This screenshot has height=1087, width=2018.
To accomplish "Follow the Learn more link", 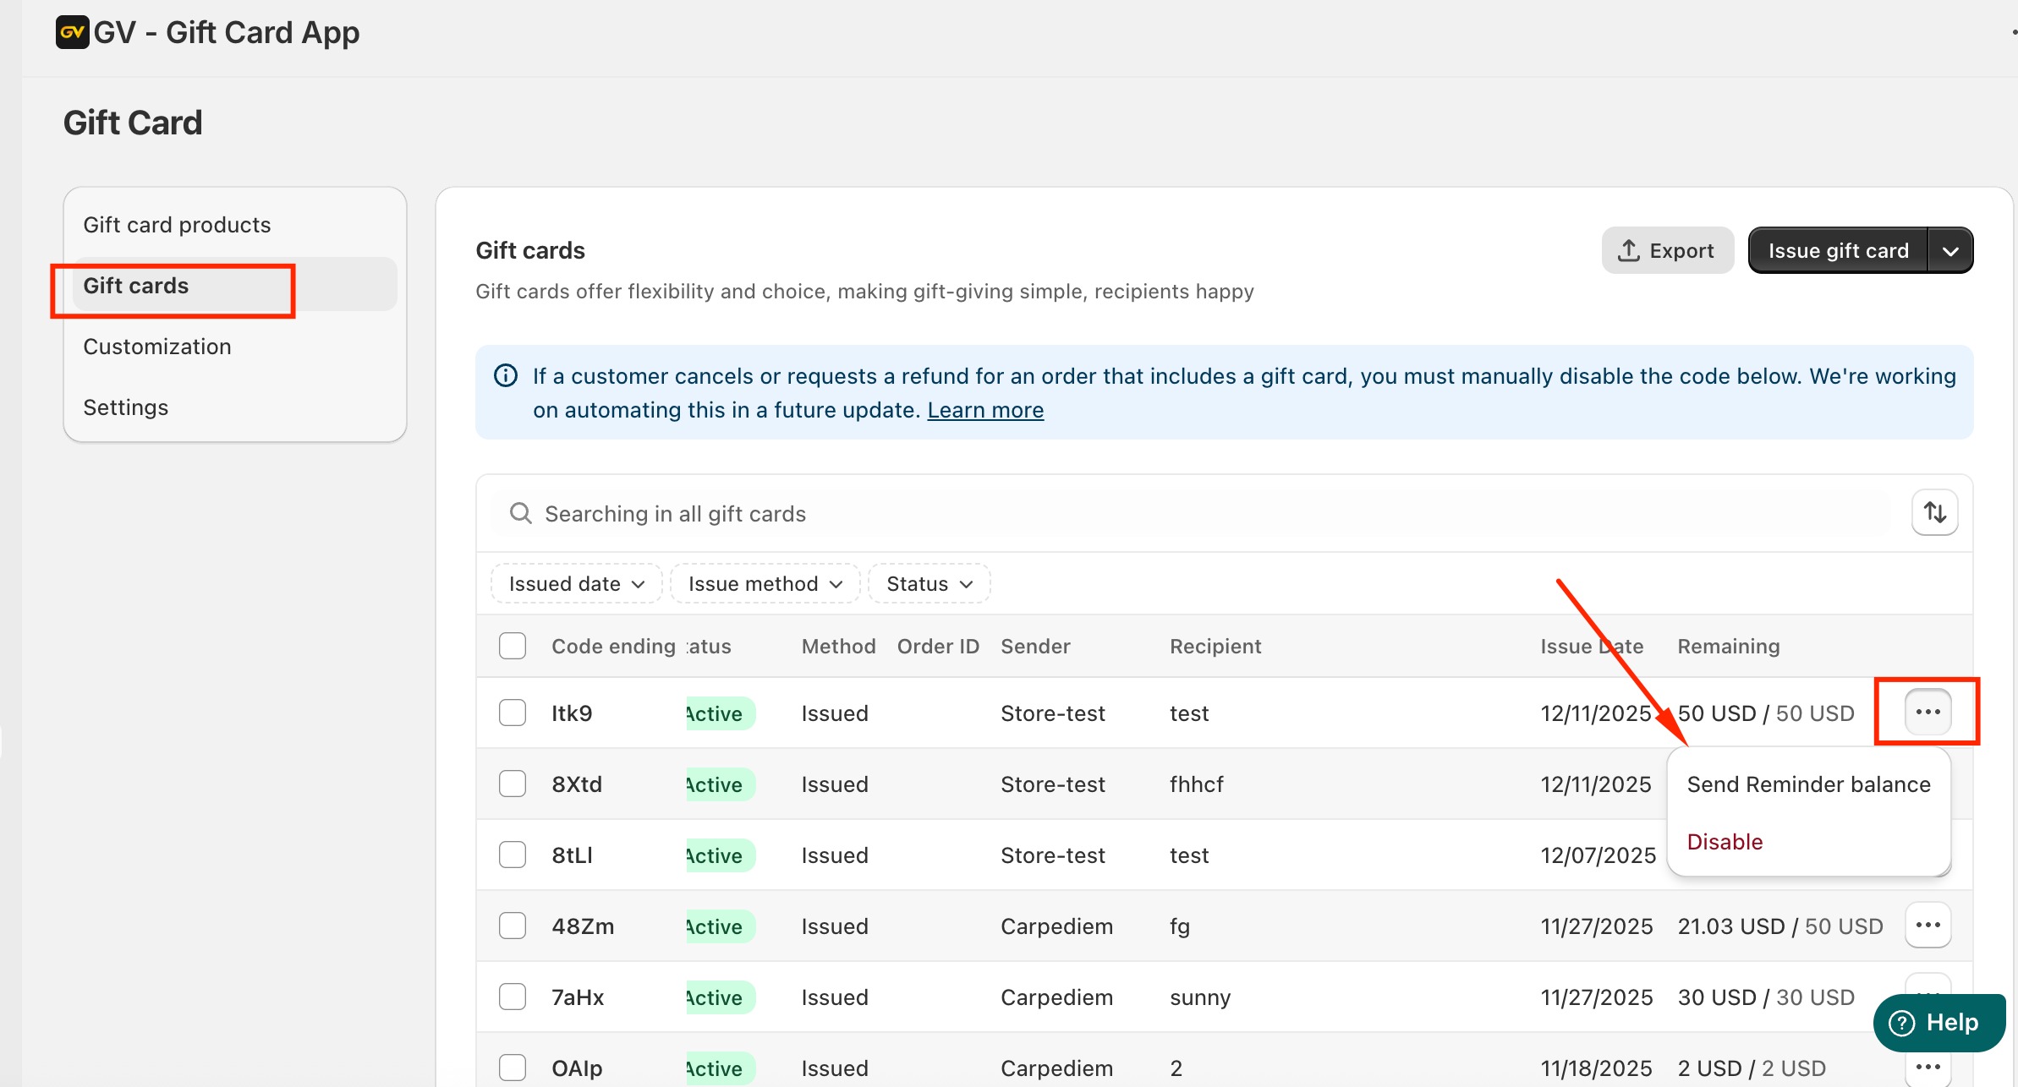I will 985,410.
